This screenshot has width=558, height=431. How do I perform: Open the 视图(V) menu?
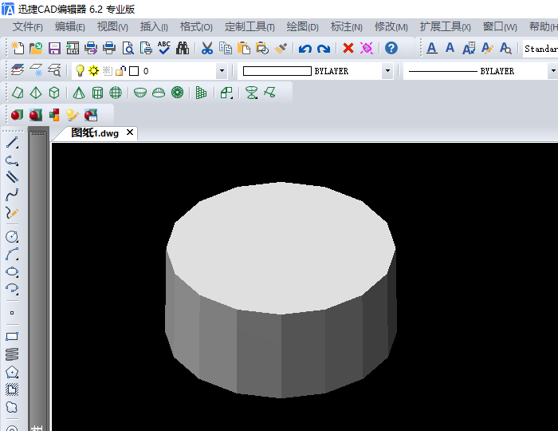click(x=112, y=26)
